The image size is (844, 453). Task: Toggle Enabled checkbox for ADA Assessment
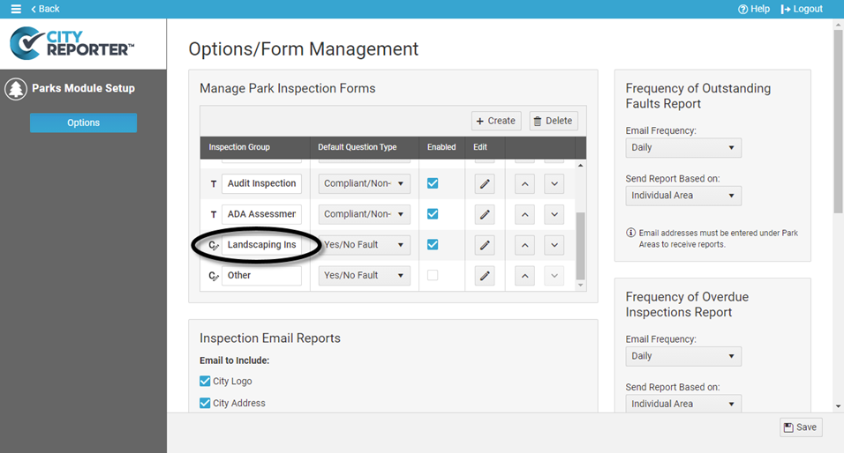point(433,214)
